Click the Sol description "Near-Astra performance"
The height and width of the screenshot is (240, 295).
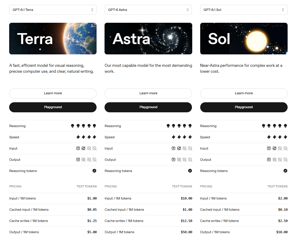(x=241, y=68)
